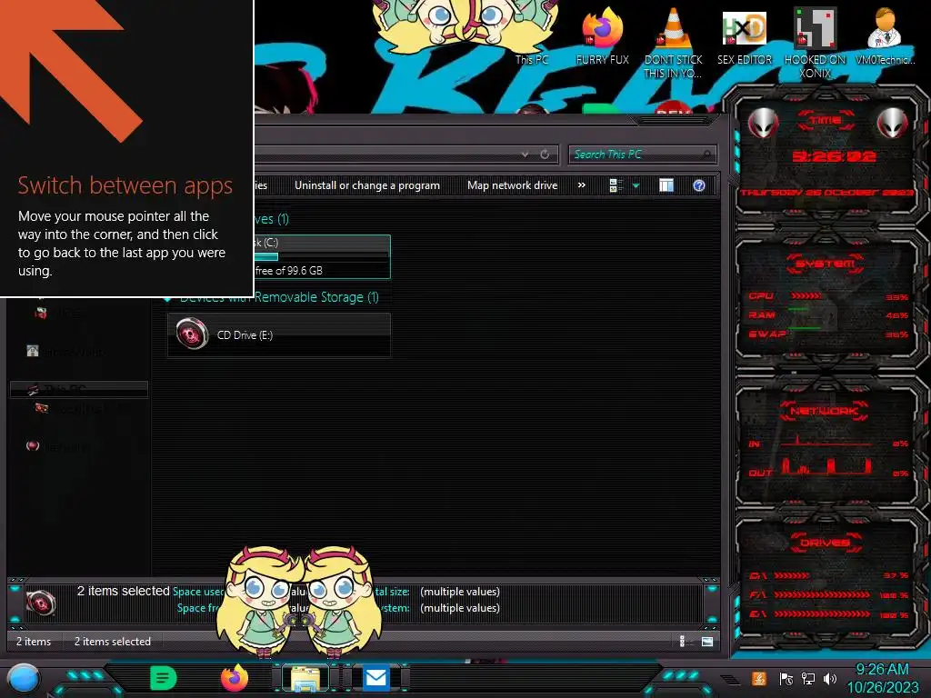Click Uninstall or change a program

tap(367, 185)
